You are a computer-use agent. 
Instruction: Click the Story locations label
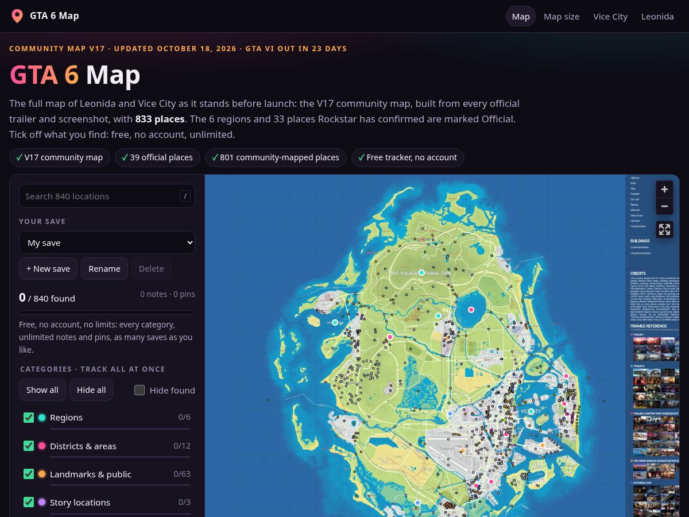80,502
